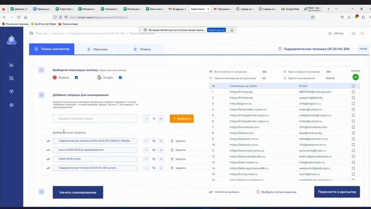
Task: Decrease count in the new query stepper
Action: point(147,118)
